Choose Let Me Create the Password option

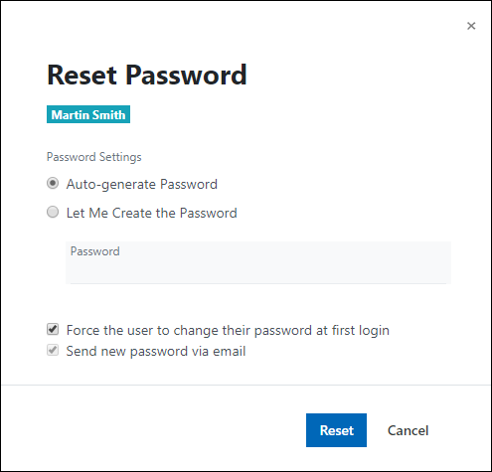click(53, 212)
